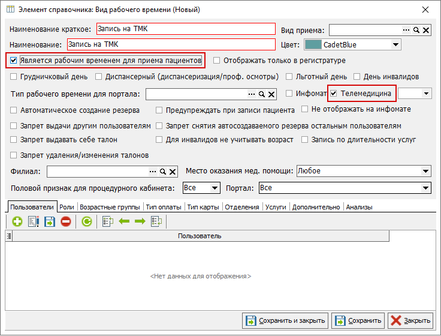The image size is (441, 336).
Task: Tick the Запрет выдавать себе талон checkbox
Action: (14, 140)
